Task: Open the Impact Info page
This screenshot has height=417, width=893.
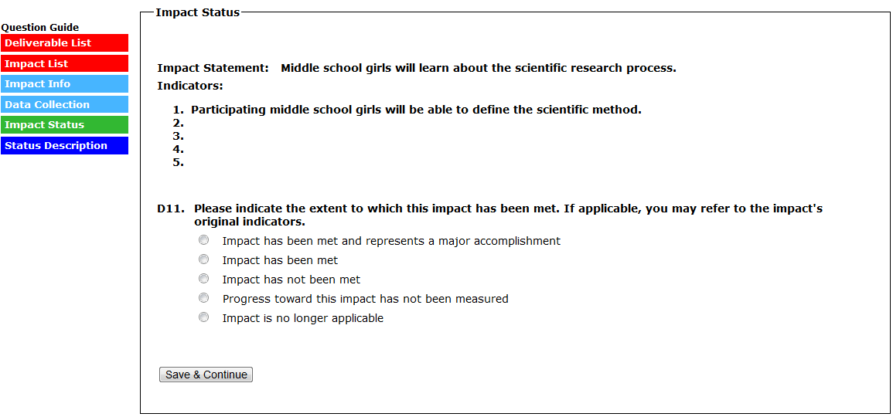Action: pos(64,84)
